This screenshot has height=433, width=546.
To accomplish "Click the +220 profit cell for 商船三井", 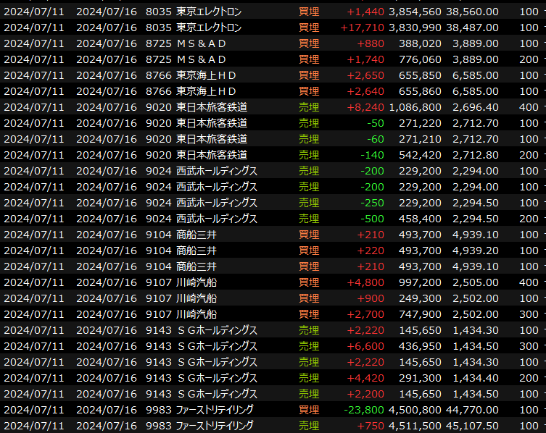I will 371,251.
